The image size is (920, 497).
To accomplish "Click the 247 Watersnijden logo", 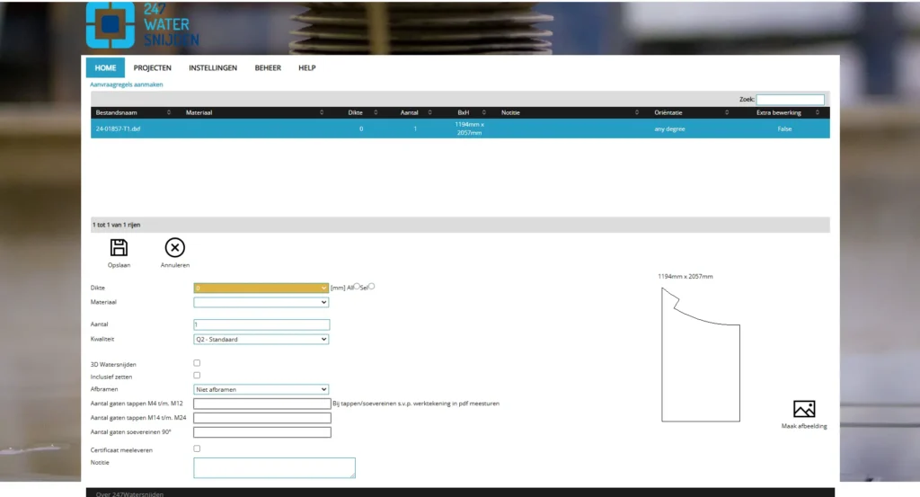I will [x=142, y=24].
